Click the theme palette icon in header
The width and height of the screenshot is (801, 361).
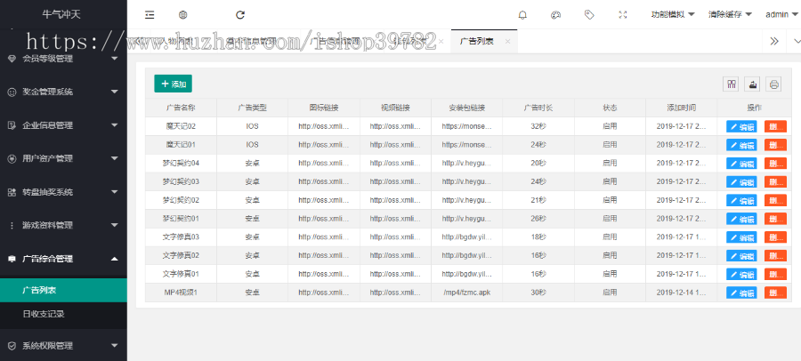(x=555, y=14)
